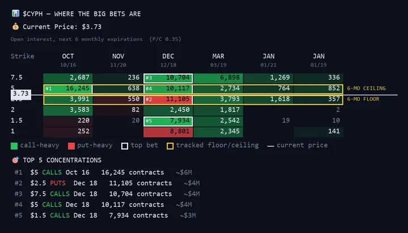
Task: Click the 6,898 cell in MAR column
Action: tap(218, 78)
